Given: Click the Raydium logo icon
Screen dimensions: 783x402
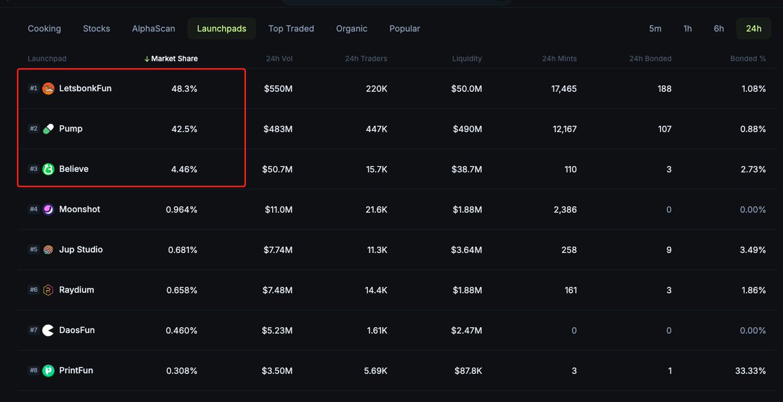Looking at the screenshot, I should click(48, 291).
